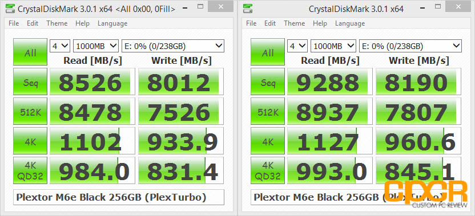Image resolution: width=475 pixels, height=216 pixels.
Task: Open Help menu in left window
Action: click(82, 23)
